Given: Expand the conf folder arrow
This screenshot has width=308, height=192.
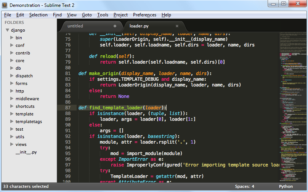Looking at the screenshot, I should [12, 45].
